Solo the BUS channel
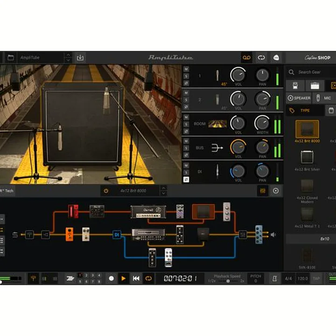 186,148
